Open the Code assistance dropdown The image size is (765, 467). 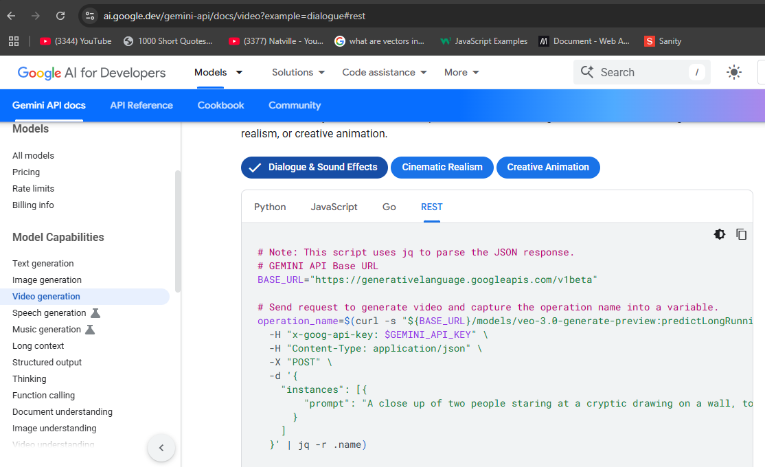(x=385, y=72)
